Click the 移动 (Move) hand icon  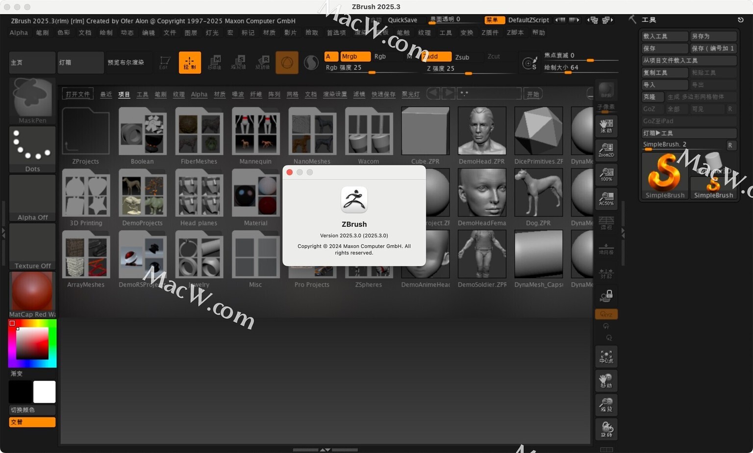(x=606, y=381)
